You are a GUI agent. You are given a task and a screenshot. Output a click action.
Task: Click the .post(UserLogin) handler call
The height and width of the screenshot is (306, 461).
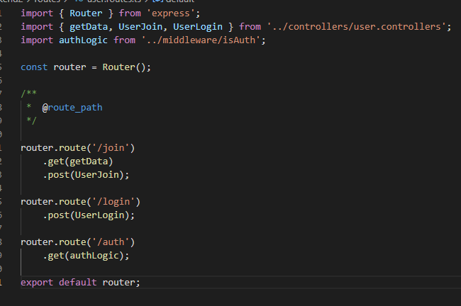pos(86,215)
